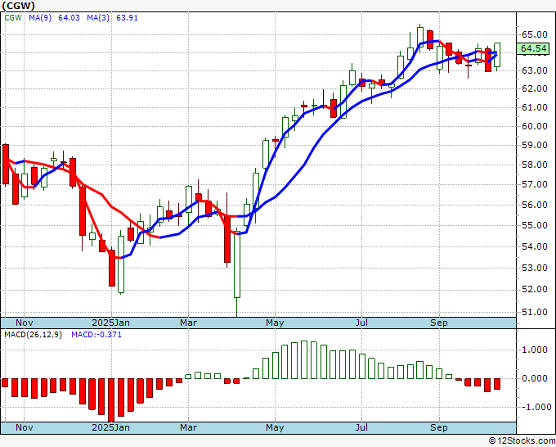Click the 0.000 MACD axis label

point(535,378)
